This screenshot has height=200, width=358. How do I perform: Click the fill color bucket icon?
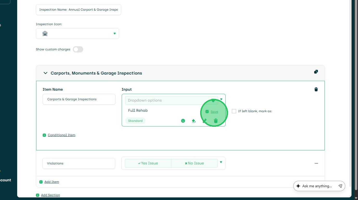[x=194, y=121]
